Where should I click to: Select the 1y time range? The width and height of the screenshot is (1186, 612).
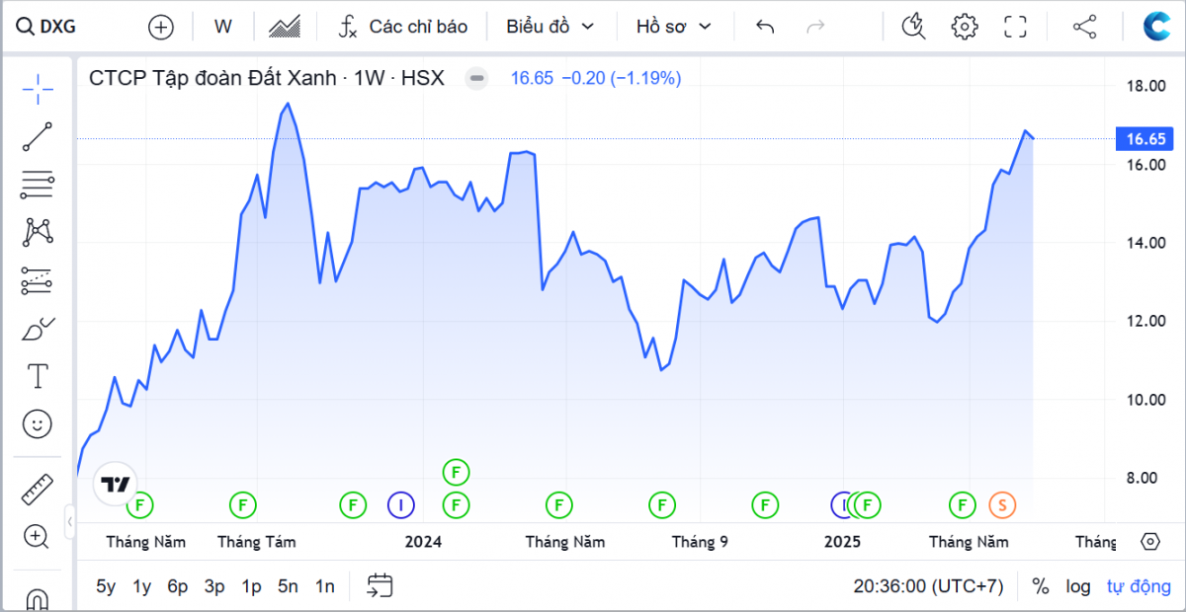(141, 586)
